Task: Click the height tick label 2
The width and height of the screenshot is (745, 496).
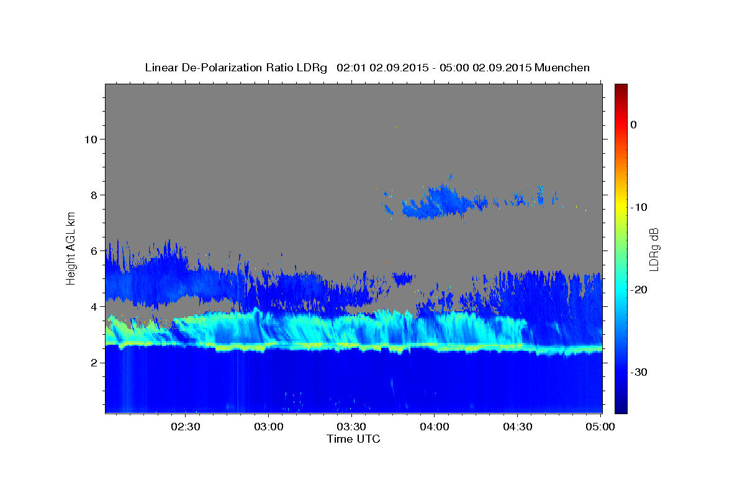Action: point(94,362)
